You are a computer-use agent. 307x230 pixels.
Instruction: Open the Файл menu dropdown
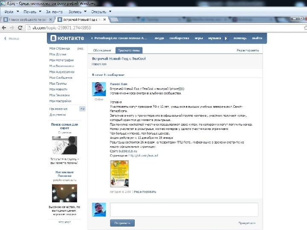[x=12, y=12]
